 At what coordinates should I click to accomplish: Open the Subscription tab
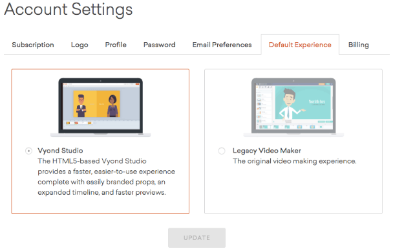33,45
